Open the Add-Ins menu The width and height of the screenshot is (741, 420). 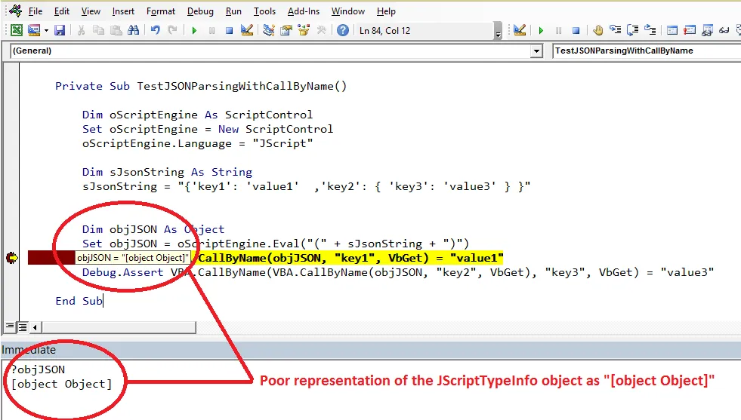point(304,11)
